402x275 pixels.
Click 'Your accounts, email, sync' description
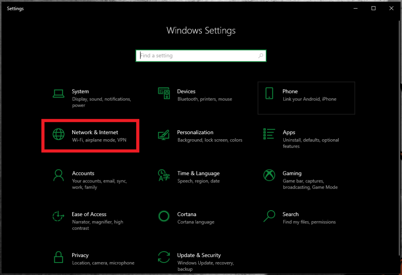click(99, 184)
